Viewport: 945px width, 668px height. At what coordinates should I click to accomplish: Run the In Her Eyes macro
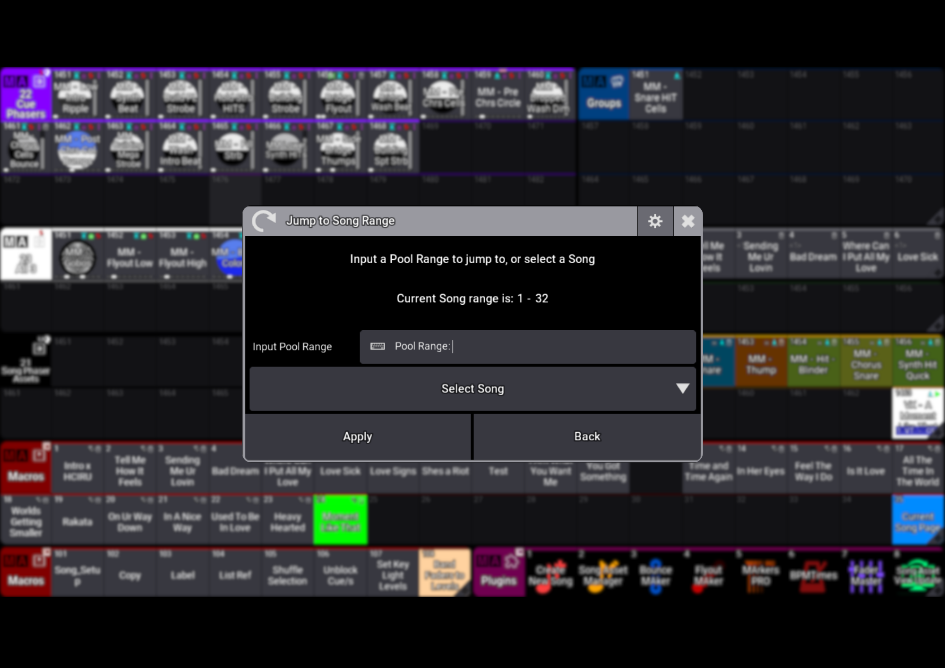tap(761, 469)
